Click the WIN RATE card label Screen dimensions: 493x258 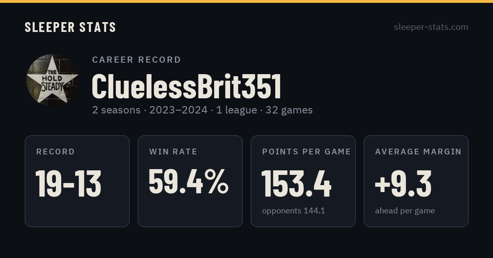(x=173, y=152)
